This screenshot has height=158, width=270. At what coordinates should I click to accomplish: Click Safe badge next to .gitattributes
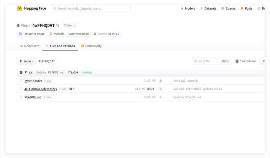click(x=48, y=81)
